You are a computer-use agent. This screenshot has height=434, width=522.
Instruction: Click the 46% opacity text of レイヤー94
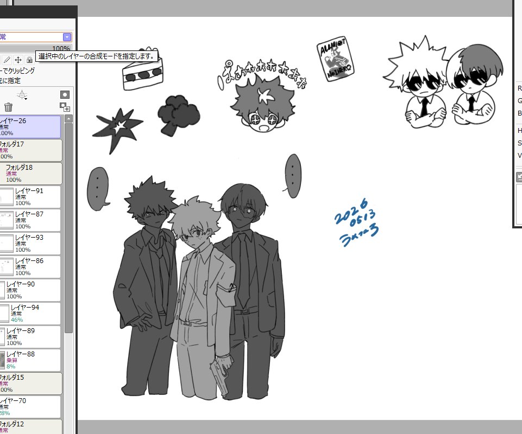click(17, 320)
